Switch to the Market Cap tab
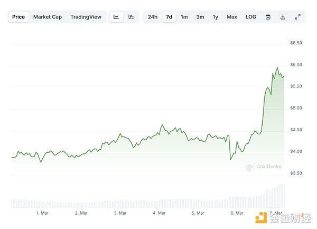This screenshot has width=317, height=229. coord(48,17)
